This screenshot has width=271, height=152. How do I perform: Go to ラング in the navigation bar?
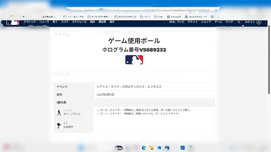pyautogui.click(x=229, y=22)
